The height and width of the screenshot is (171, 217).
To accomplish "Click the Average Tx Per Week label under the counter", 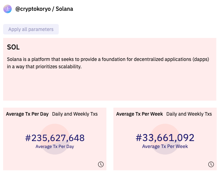I will (165, 147).
